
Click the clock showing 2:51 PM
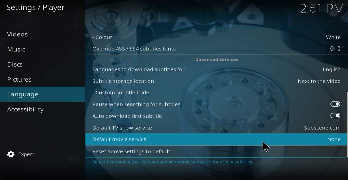pyautogui.click(x=322, y=8)
